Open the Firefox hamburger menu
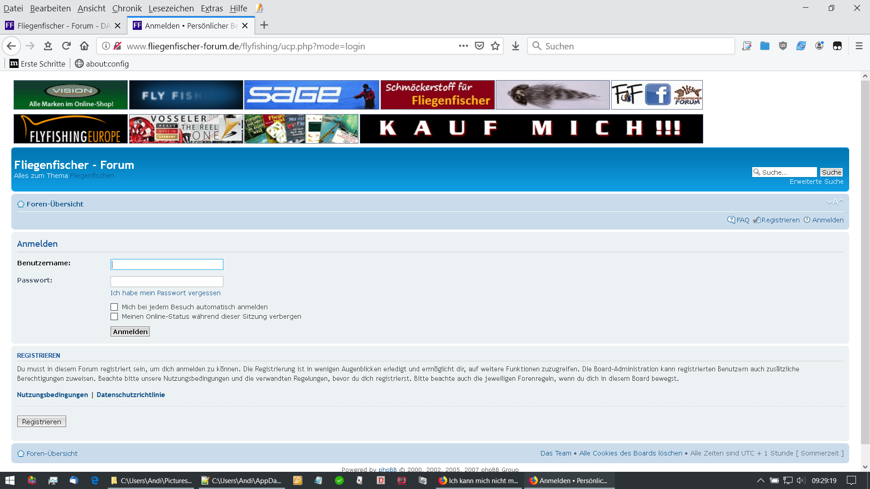The height and width of the screenshot is (489, 870). pos(859,46)
